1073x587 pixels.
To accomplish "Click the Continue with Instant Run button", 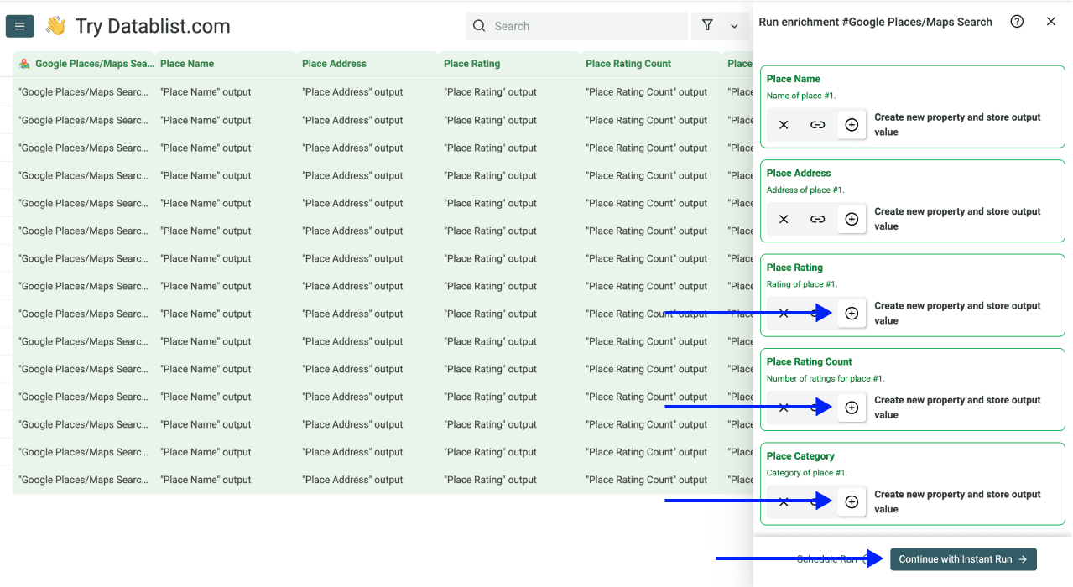I will coord(962,558).
